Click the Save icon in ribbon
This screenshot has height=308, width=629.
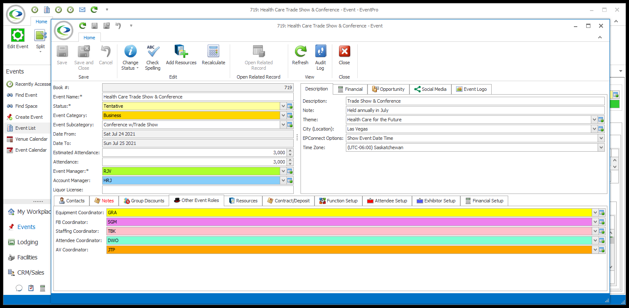click(x=62, y=52)
